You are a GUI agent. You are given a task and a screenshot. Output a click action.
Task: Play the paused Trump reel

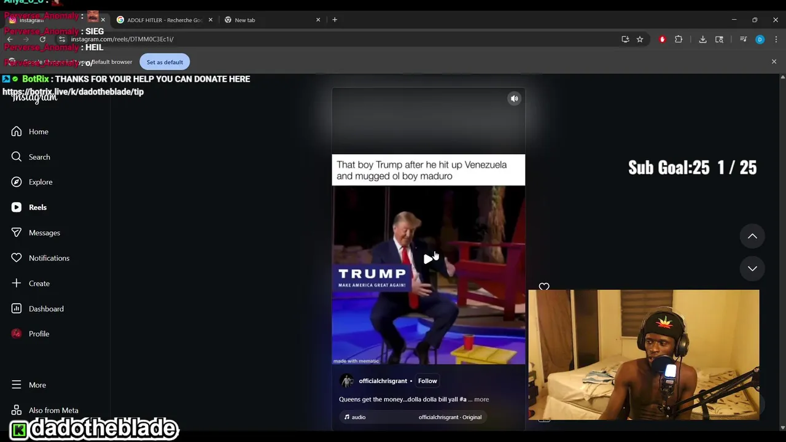[x=428, y=259]
